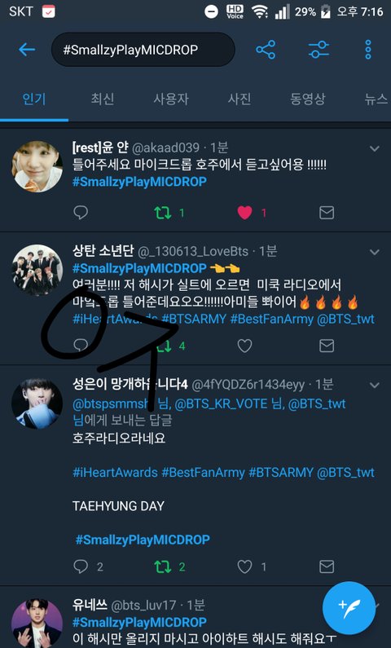Tap the back arrow next to search
This screenshot has height=648, width=391.
pos(27,50)
